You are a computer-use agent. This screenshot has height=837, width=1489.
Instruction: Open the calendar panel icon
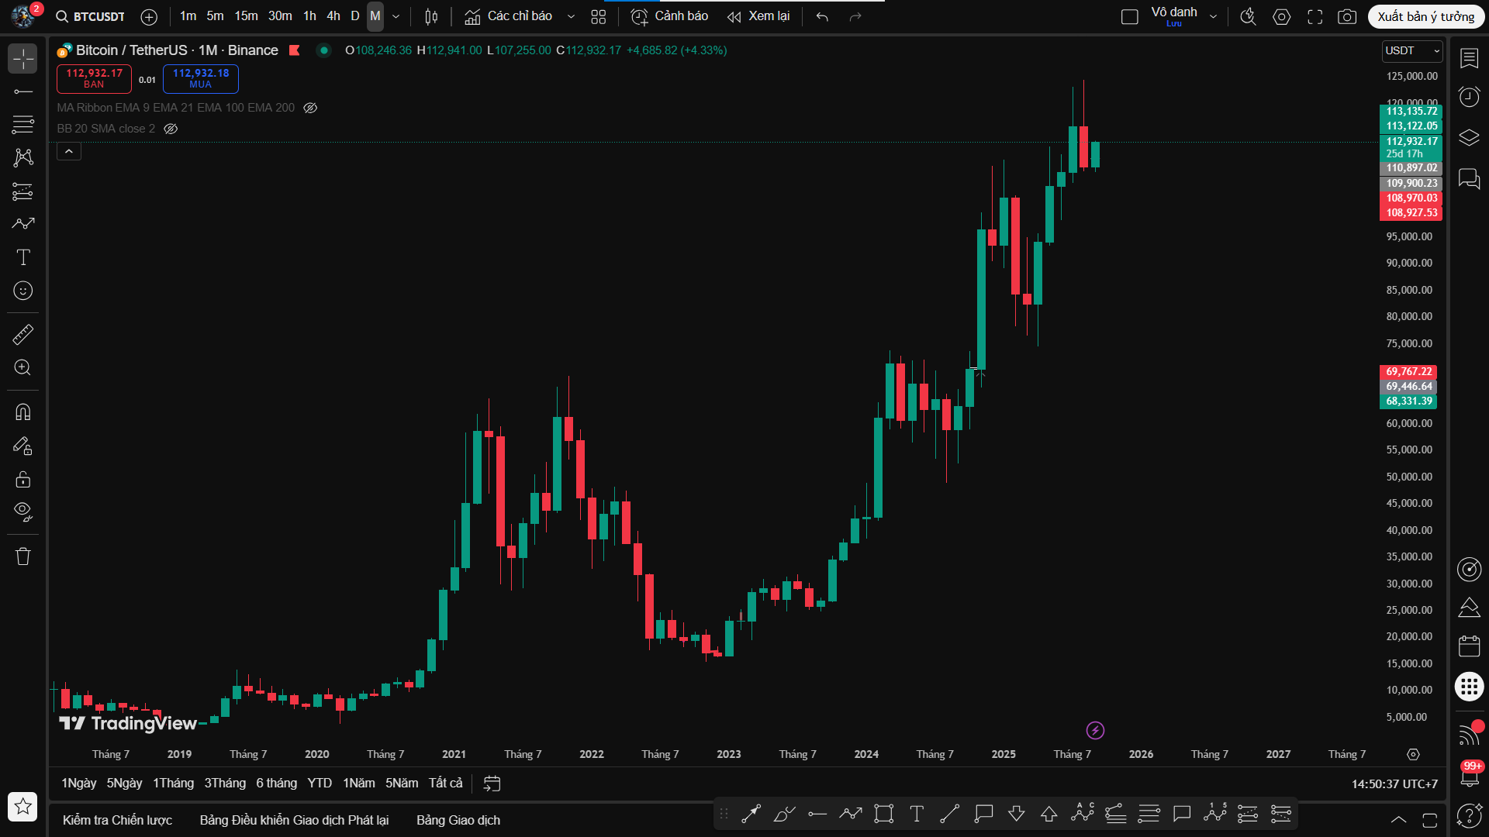pyautogui.click(x=1470, y=646)
